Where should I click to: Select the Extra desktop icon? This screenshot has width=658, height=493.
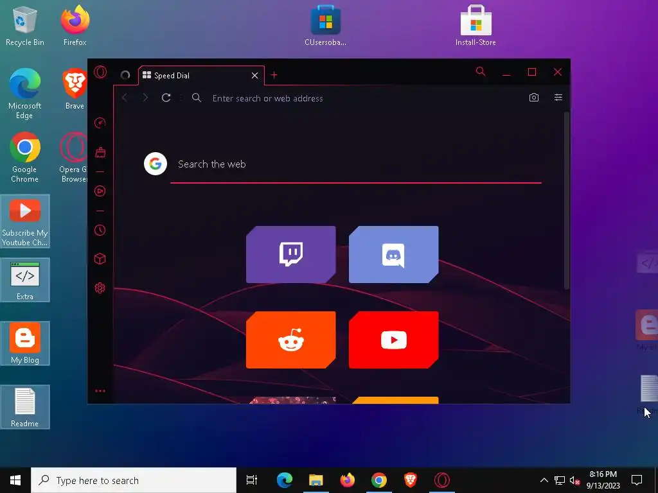click(25, 280)
